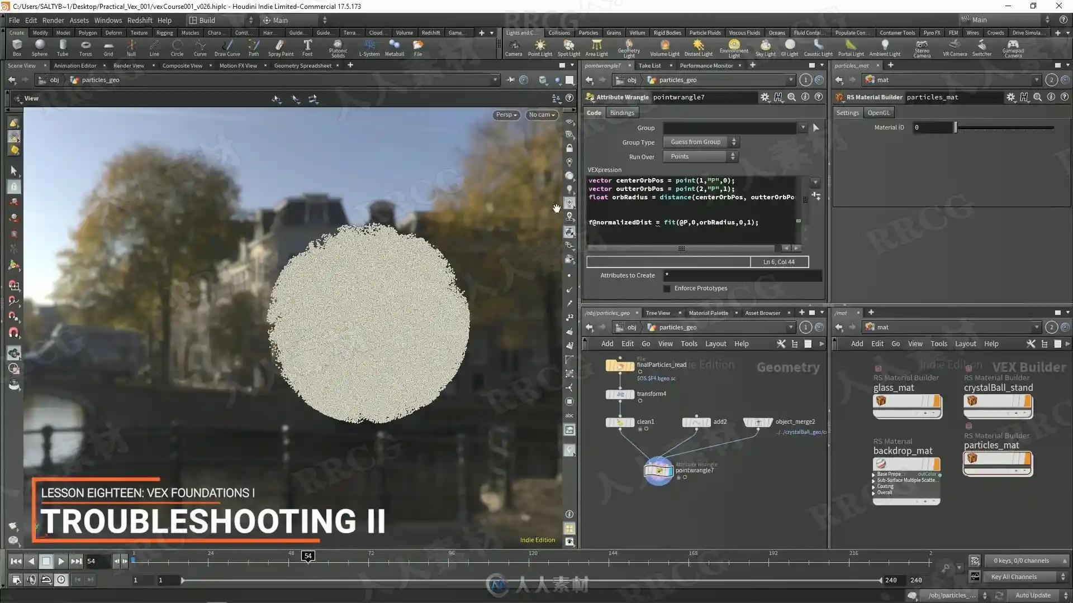Choose the L-System shelf tool
1073x603 pixels.
coord(369,47)
